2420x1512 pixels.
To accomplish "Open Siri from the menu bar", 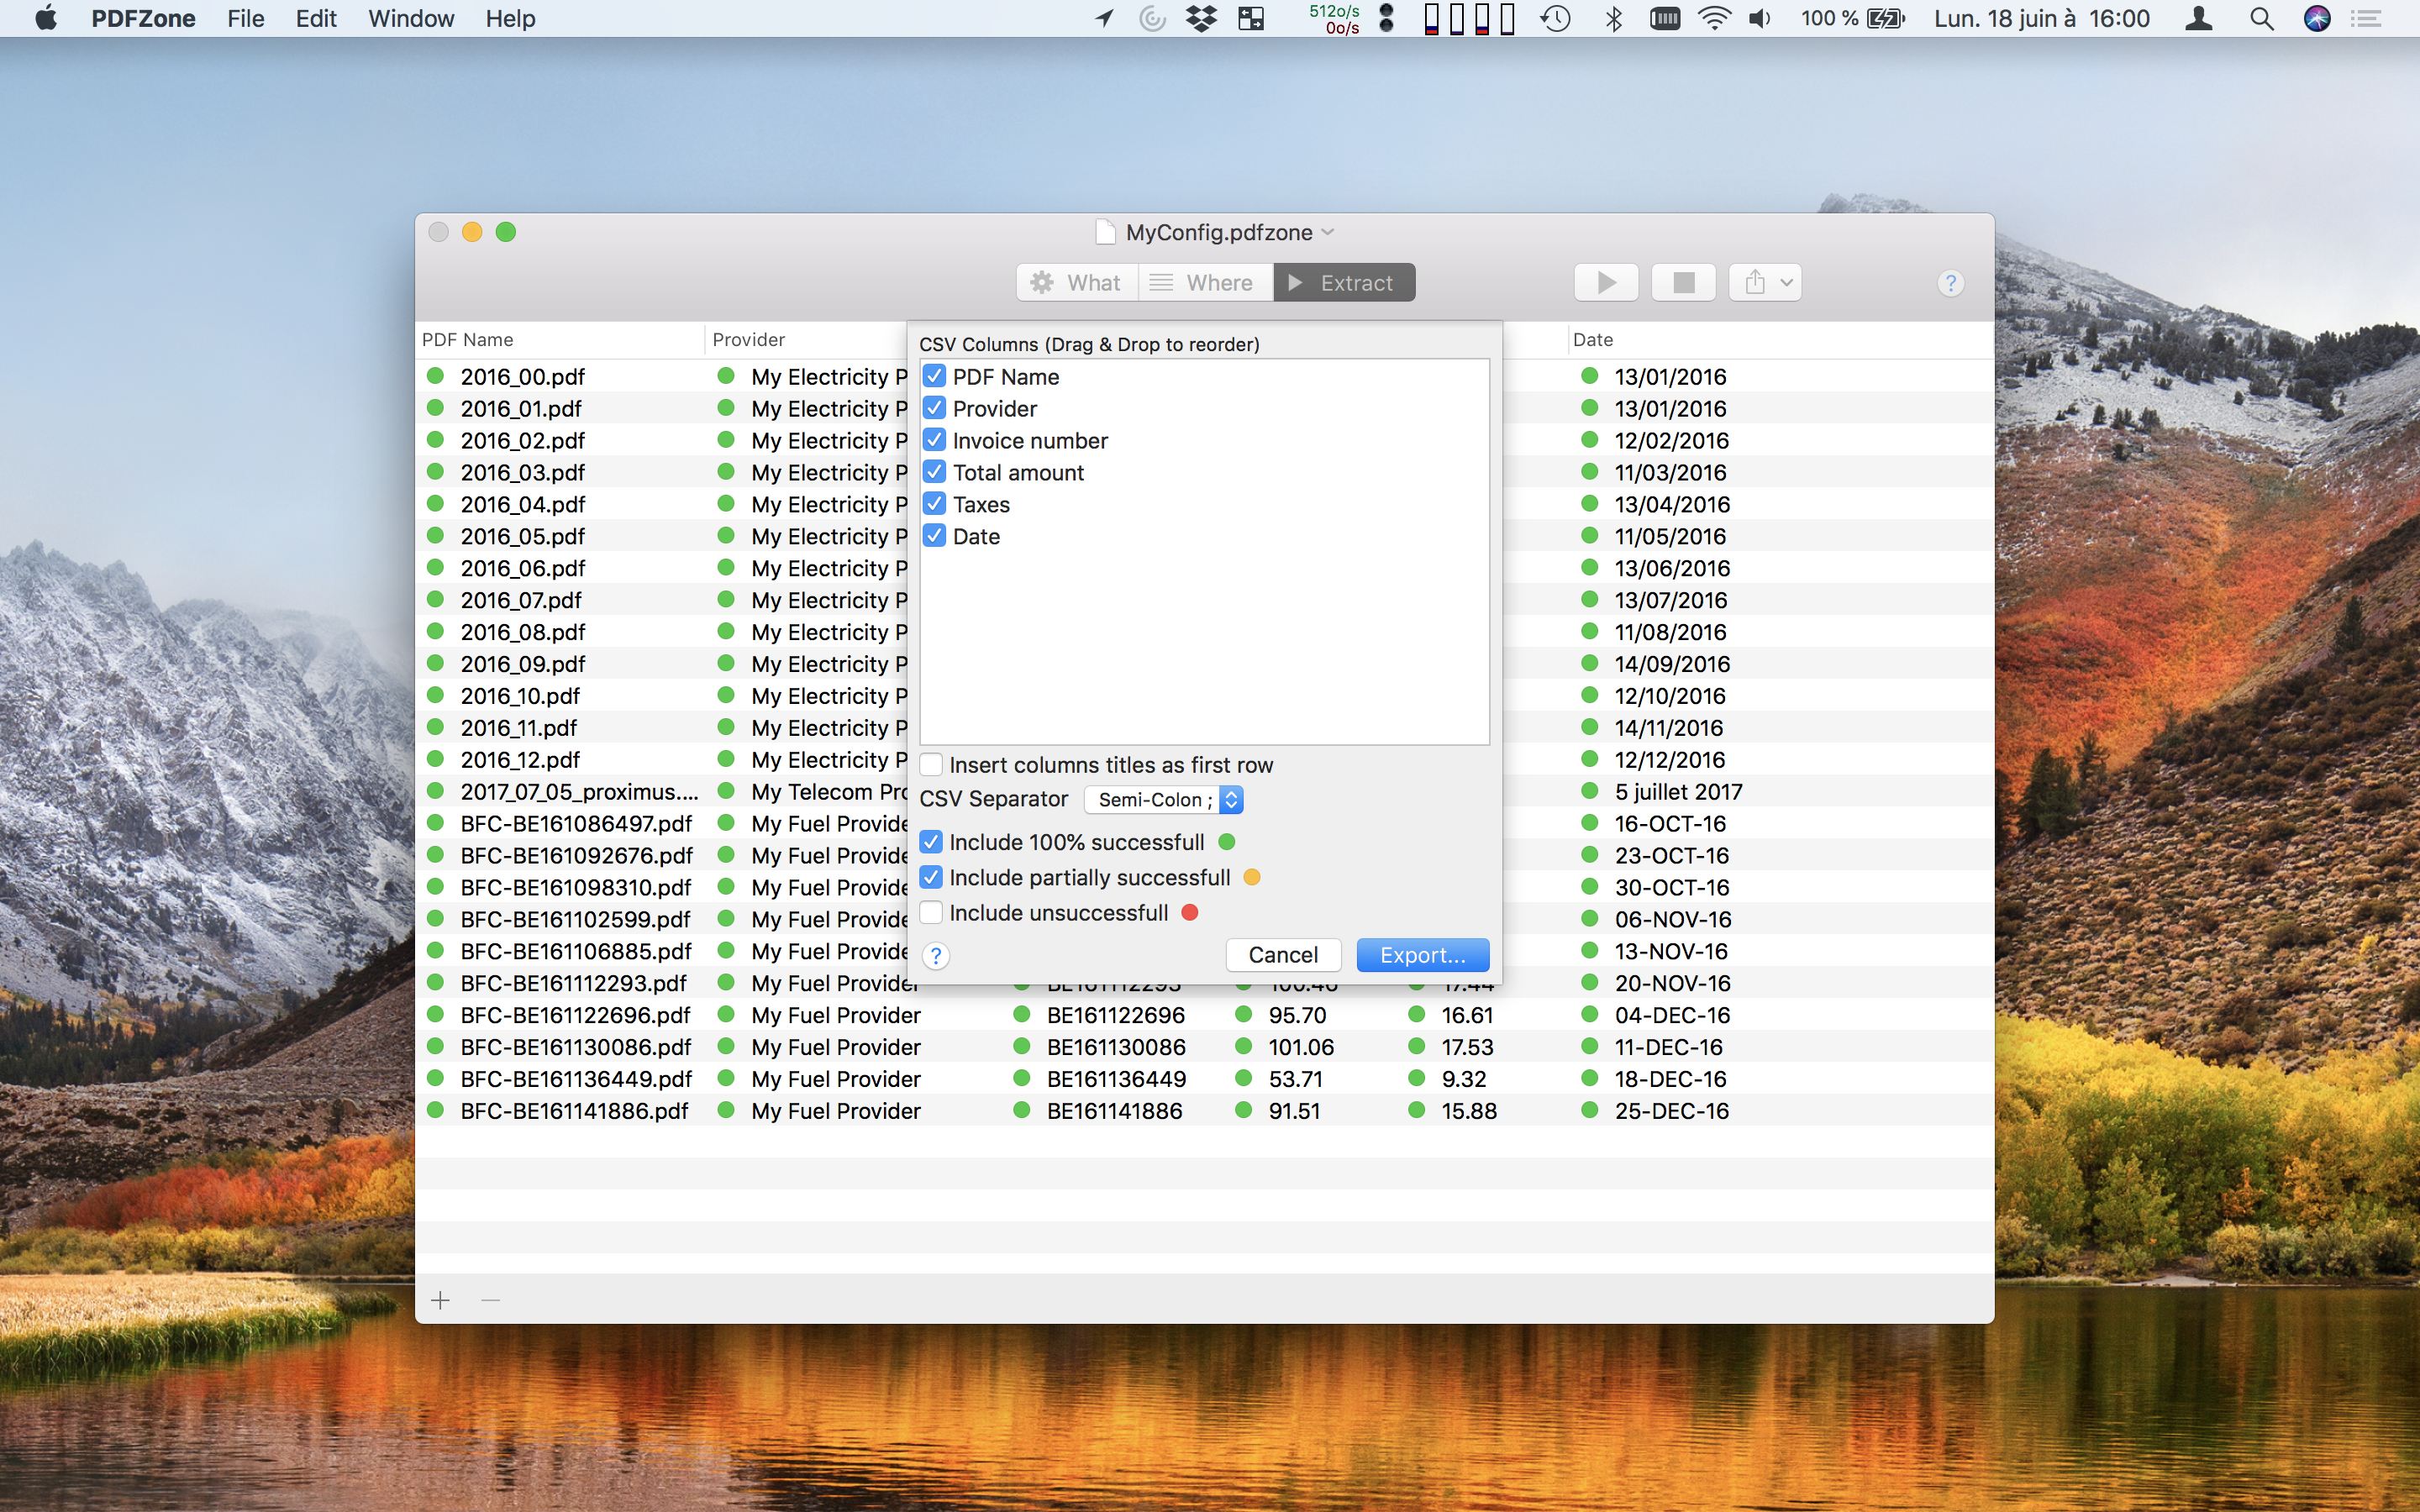I will point(2317,19).
